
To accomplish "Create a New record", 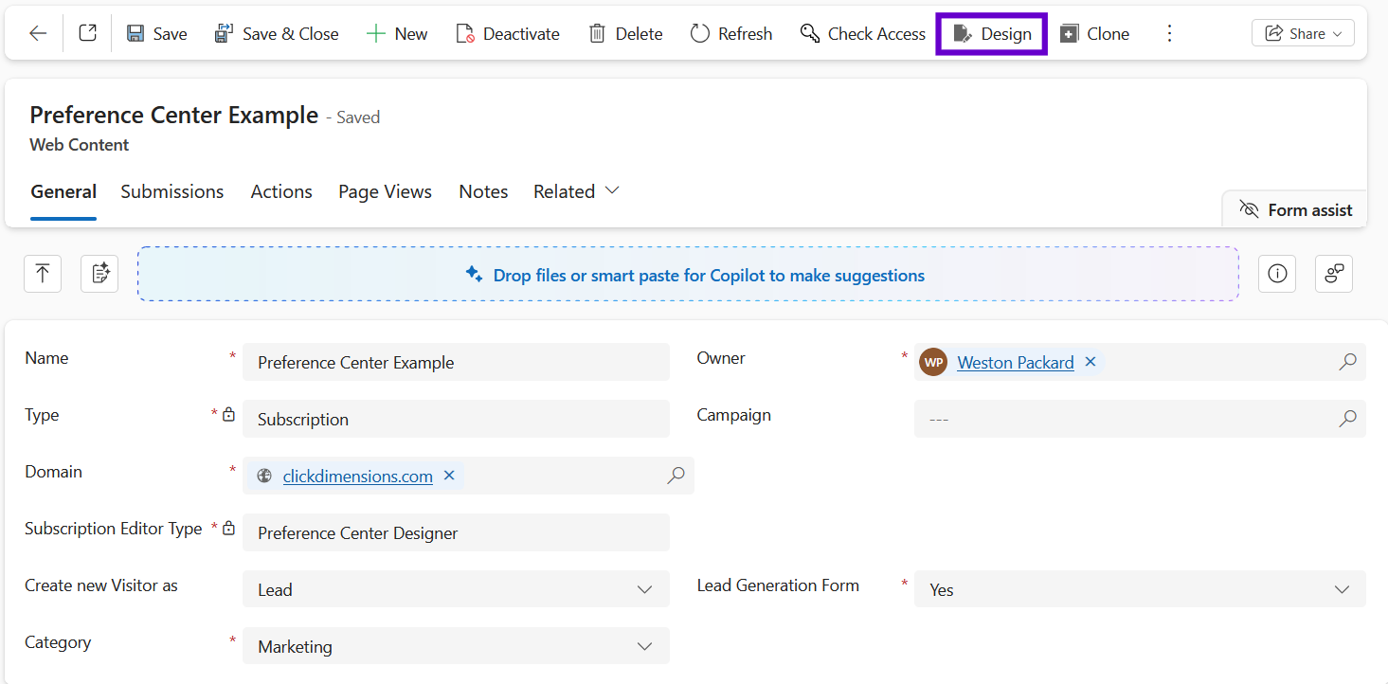I will [x=397, y=33].
